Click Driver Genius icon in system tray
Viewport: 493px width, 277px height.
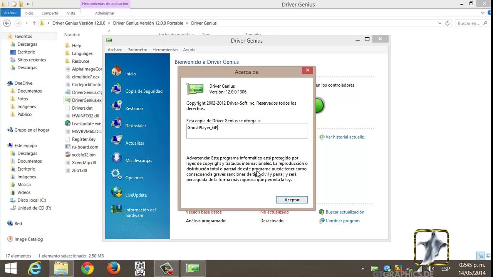click(x=374, y=269)
